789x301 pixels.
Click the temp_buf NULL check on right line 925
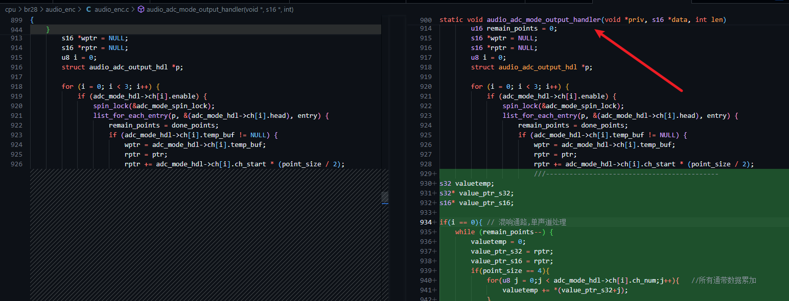pyautogui.click(x=602, y=135)
